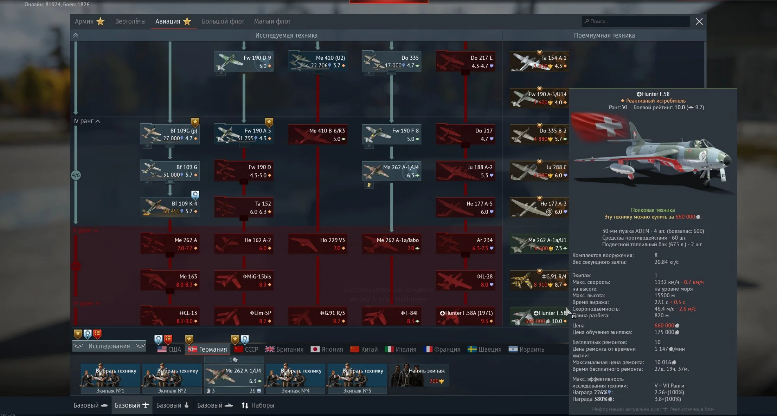Open the Вертолёты tab
The height and width of the screenshot is (416, 777).
130,21
